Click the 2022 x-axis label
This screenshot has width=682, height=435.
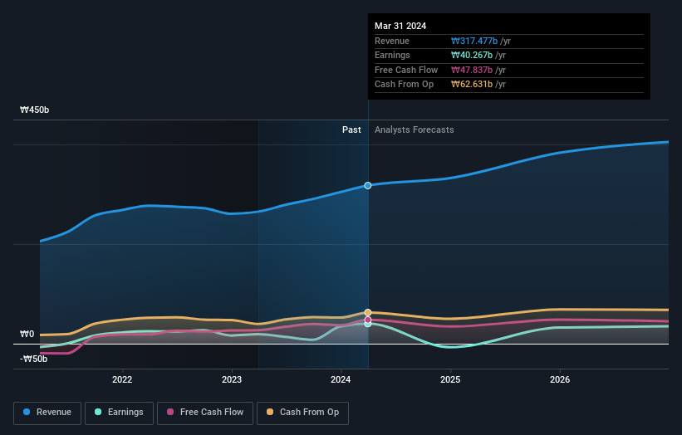pos(122,380)
